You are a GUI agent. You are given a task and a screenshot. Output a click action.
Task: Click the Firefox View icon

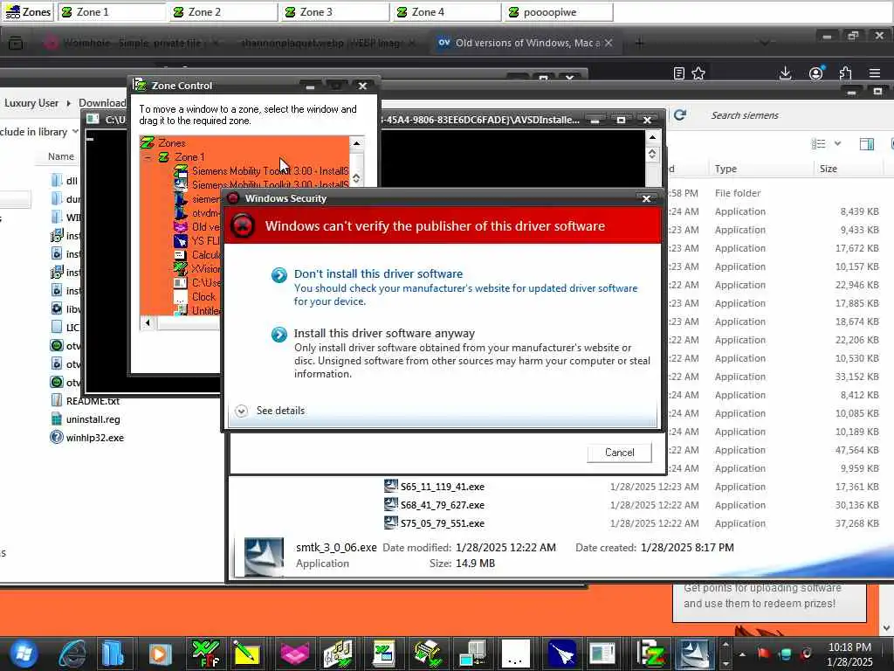(x=16, y=43)
